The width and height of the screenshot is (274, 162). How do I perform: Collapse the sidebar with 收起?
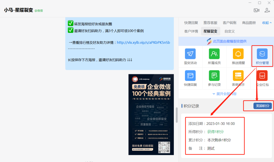click(x=265, y=23)
